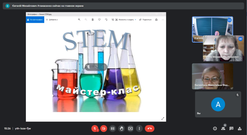Leave the call with the red hang-up button
The height and width of the screenshot is (135, 247).
point(150,128)
